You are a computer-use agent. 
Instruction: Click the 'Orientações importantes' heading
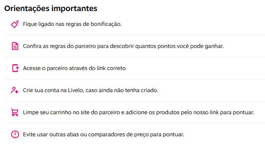51,8
